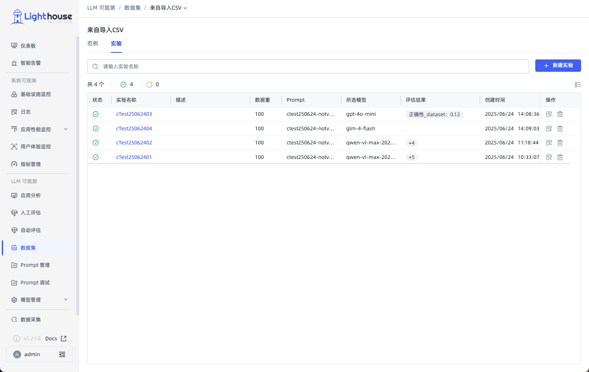Open 用户体验监控 user experience icon

[x=14, y=147]
